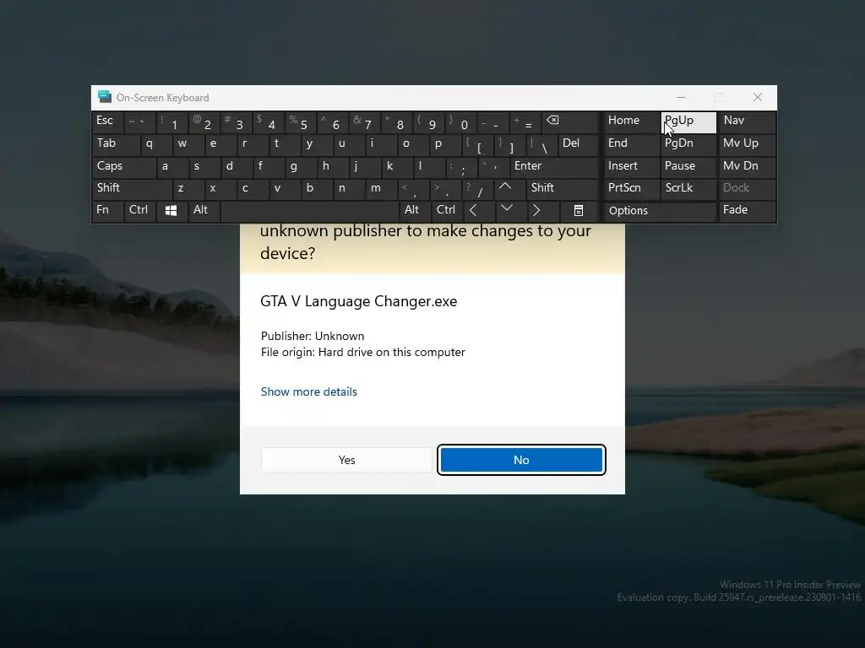This screenshot has height=648, width=865.
Task: Toggle the Caps key
Action: (x=123, y=166)
